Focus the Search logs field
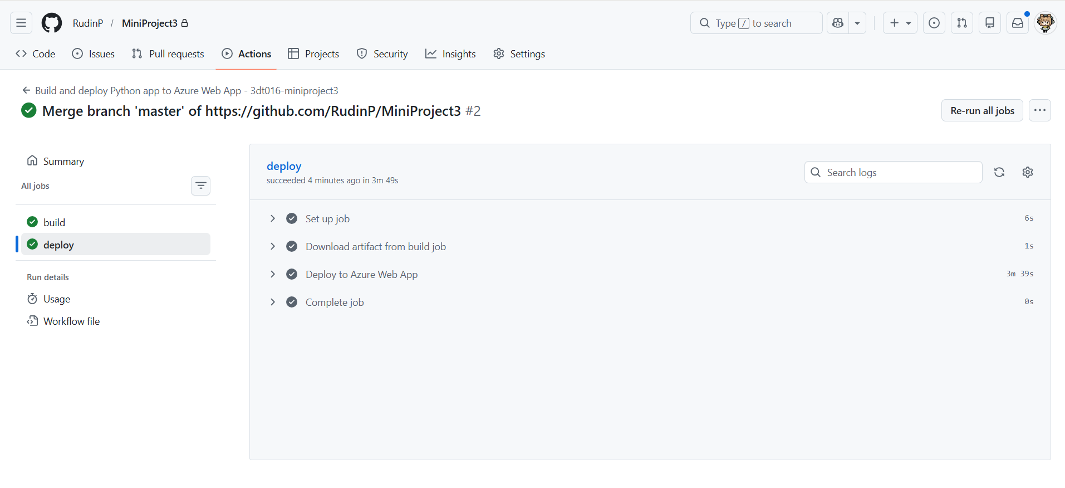This screenshot has height=488, width=1065. click(x=893, y=172)
